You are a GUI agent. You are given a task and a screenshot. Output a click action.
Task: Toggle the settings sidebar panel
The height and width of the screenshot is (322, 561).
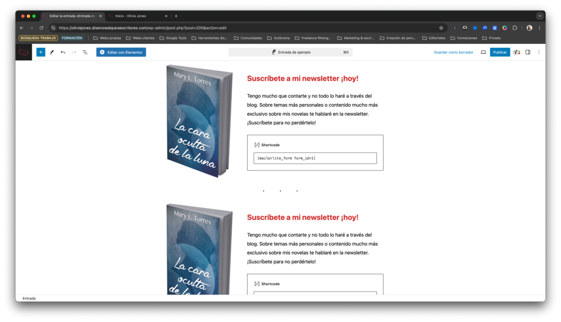tap(528, 52)
